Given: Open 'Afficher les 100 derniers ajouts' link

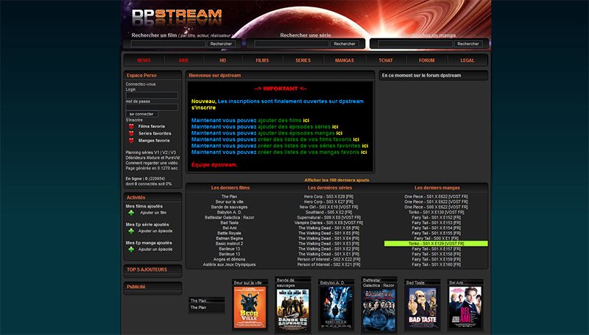Looking at the screenshot, I should [336, 180].
